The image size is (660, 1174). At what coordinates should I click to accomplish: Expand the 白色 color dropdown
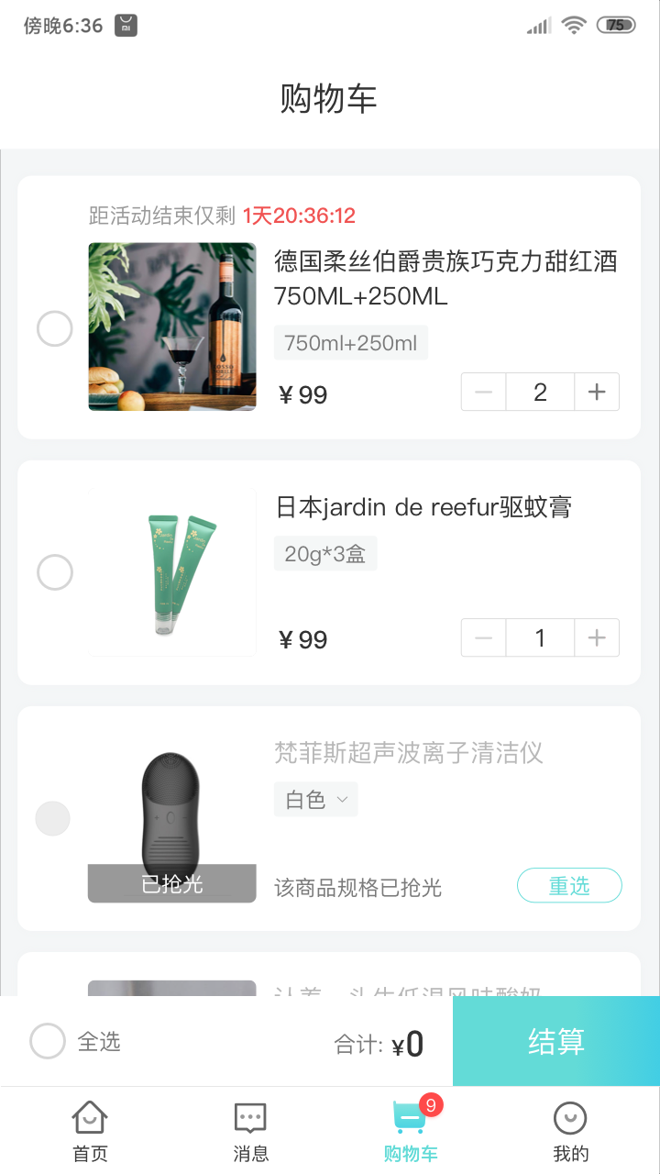315,800
